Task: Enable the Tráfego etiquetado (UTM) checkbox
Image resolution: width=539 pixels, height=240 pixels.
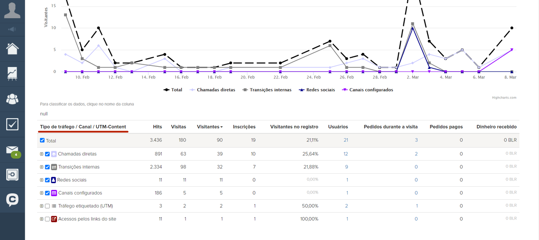Action: click(x=47, y=206)
